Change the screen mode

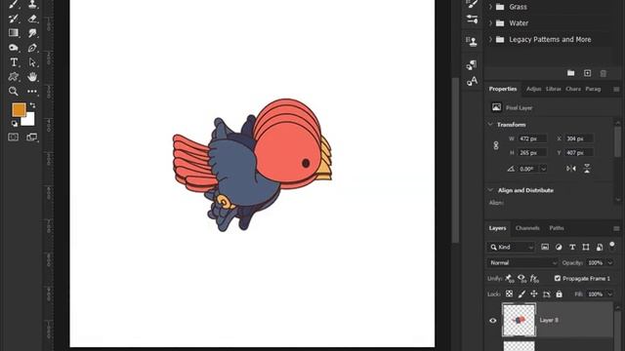pos(32,136)
